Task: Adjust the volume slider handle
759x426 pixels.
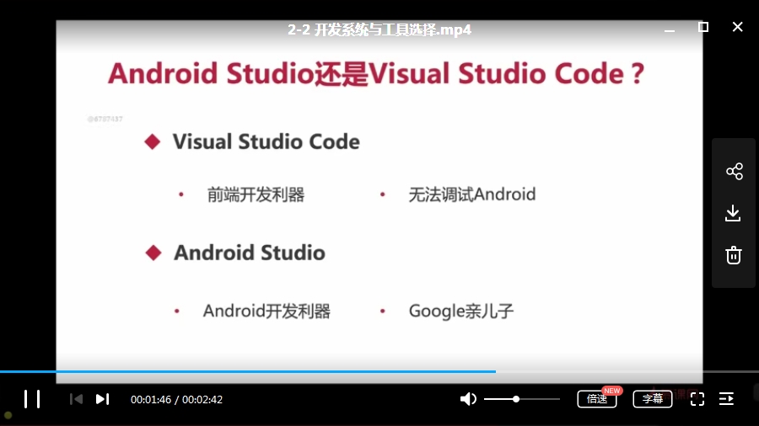Action: (x=516, y=399)
